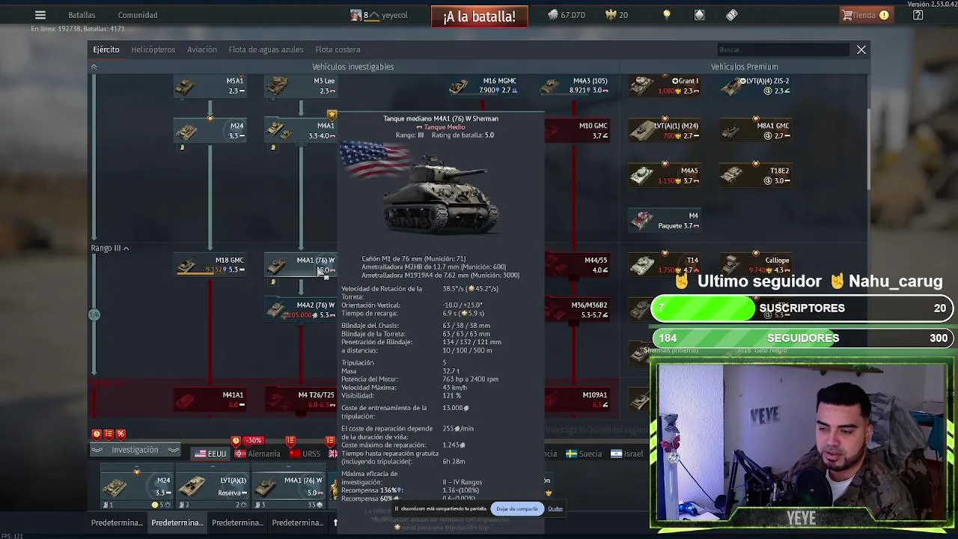Select the M4A1 (76) W in research tree
Viewport: 958px width, 539px height.
[x=301, y=265]
